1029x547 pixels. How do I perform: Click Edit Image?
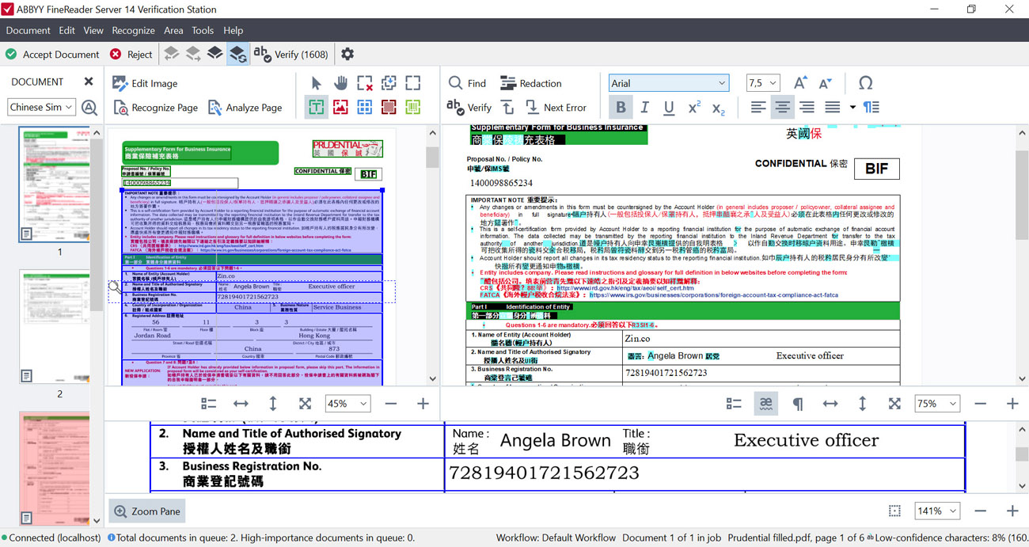(145, 83)
